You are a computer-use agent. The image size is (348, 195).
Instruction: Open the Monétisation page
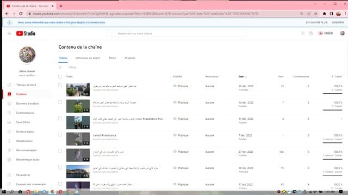(24, 141)
